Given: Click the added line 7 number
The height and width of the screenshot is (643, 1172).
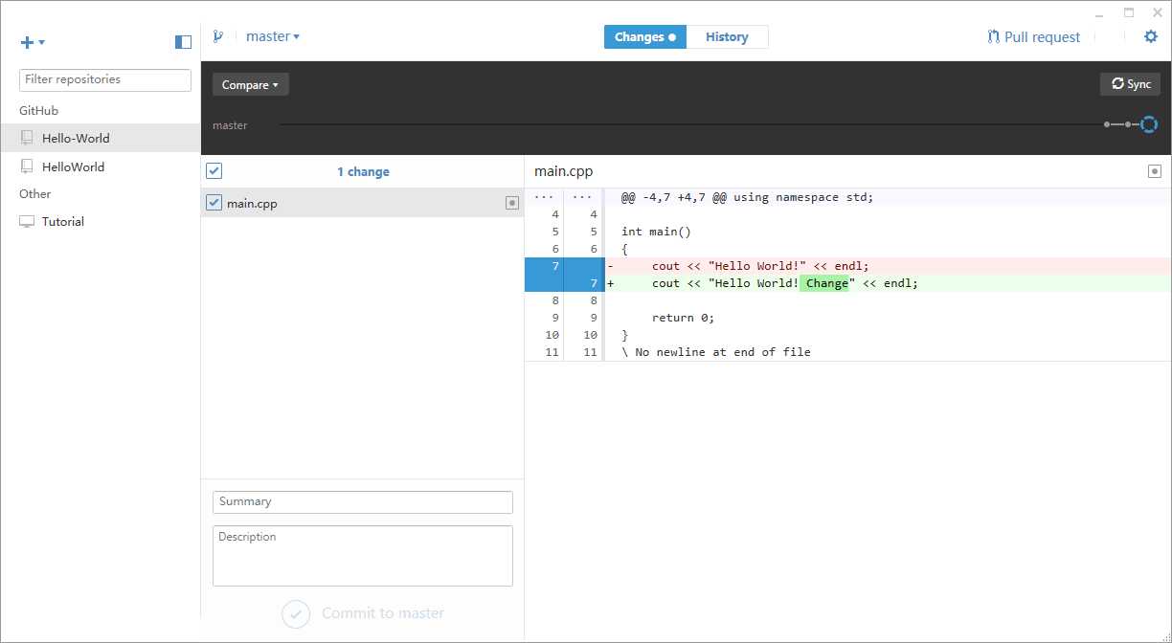Looking at the screenshot, I should pos(594,283).
